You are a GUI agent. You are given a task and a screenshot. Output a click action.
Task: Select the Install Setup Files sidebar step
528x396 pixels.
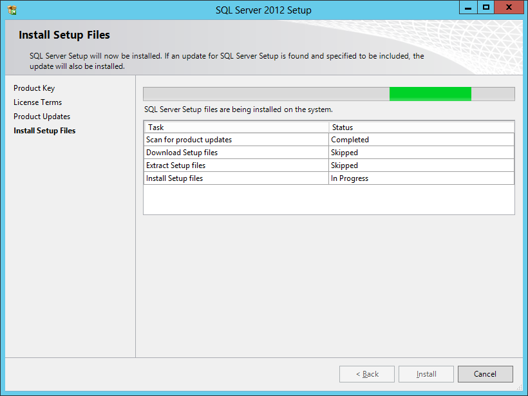44,131
